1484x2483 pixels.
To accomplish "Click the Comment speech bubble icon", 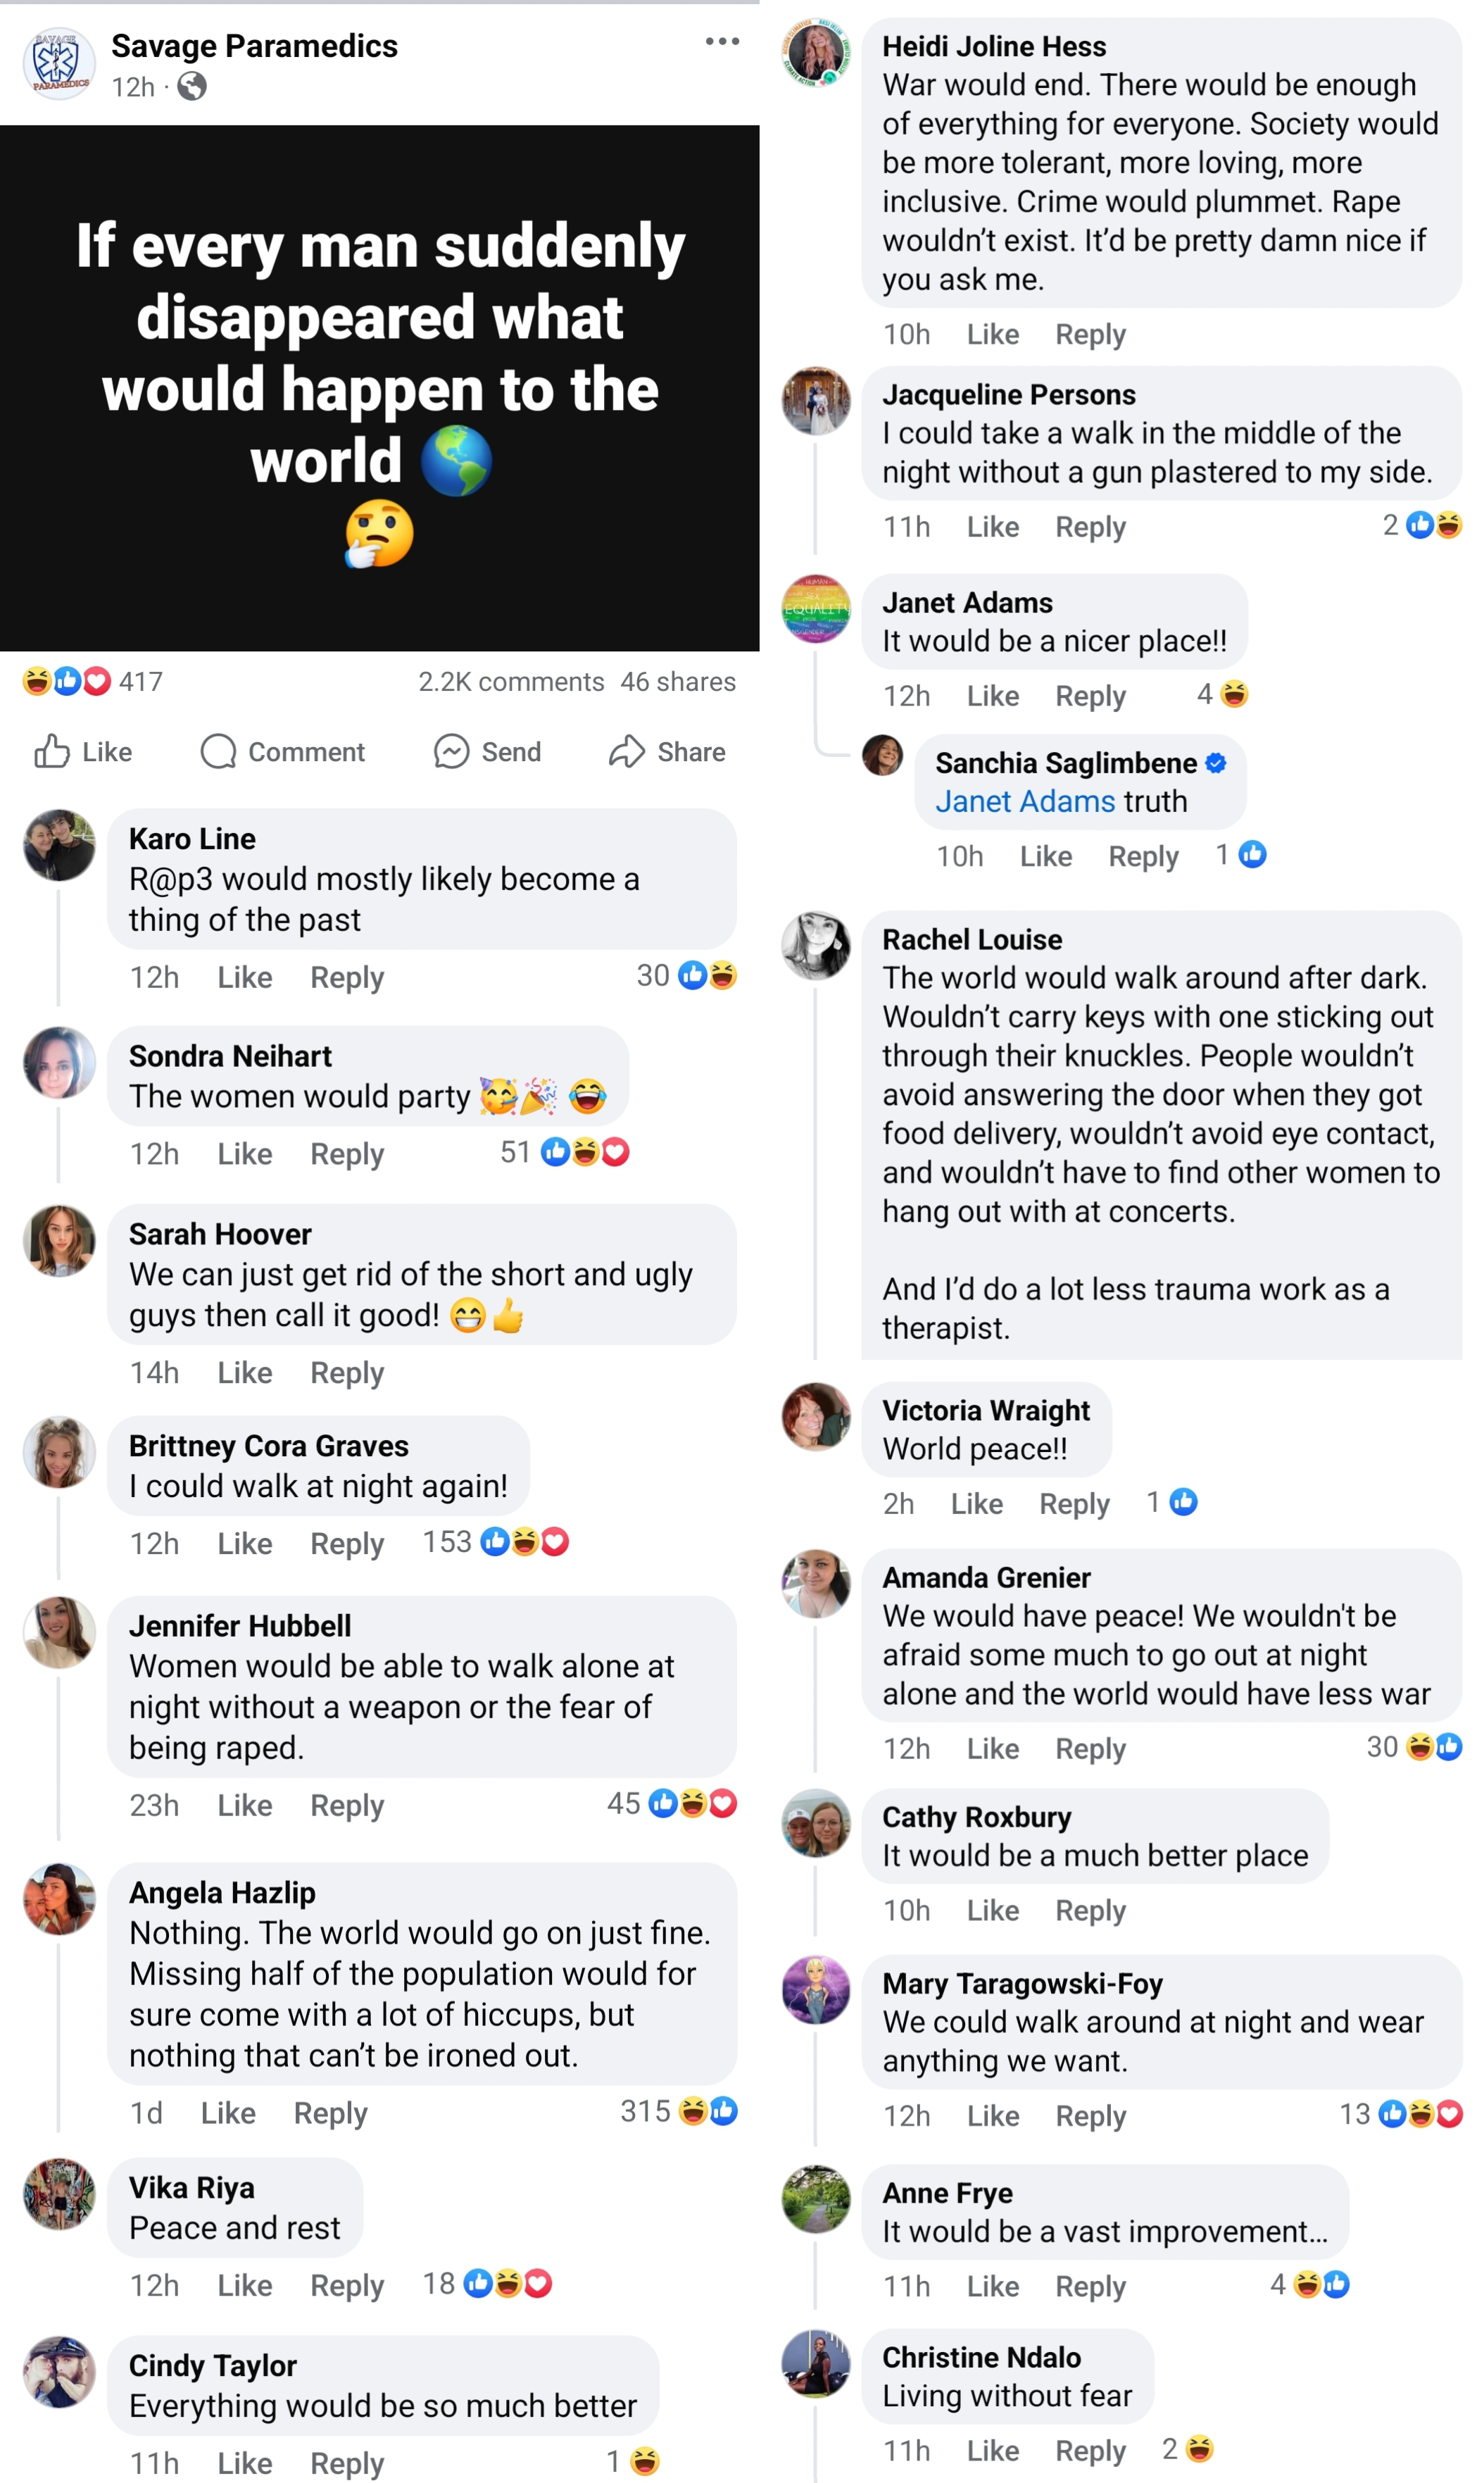I will 218,751.
